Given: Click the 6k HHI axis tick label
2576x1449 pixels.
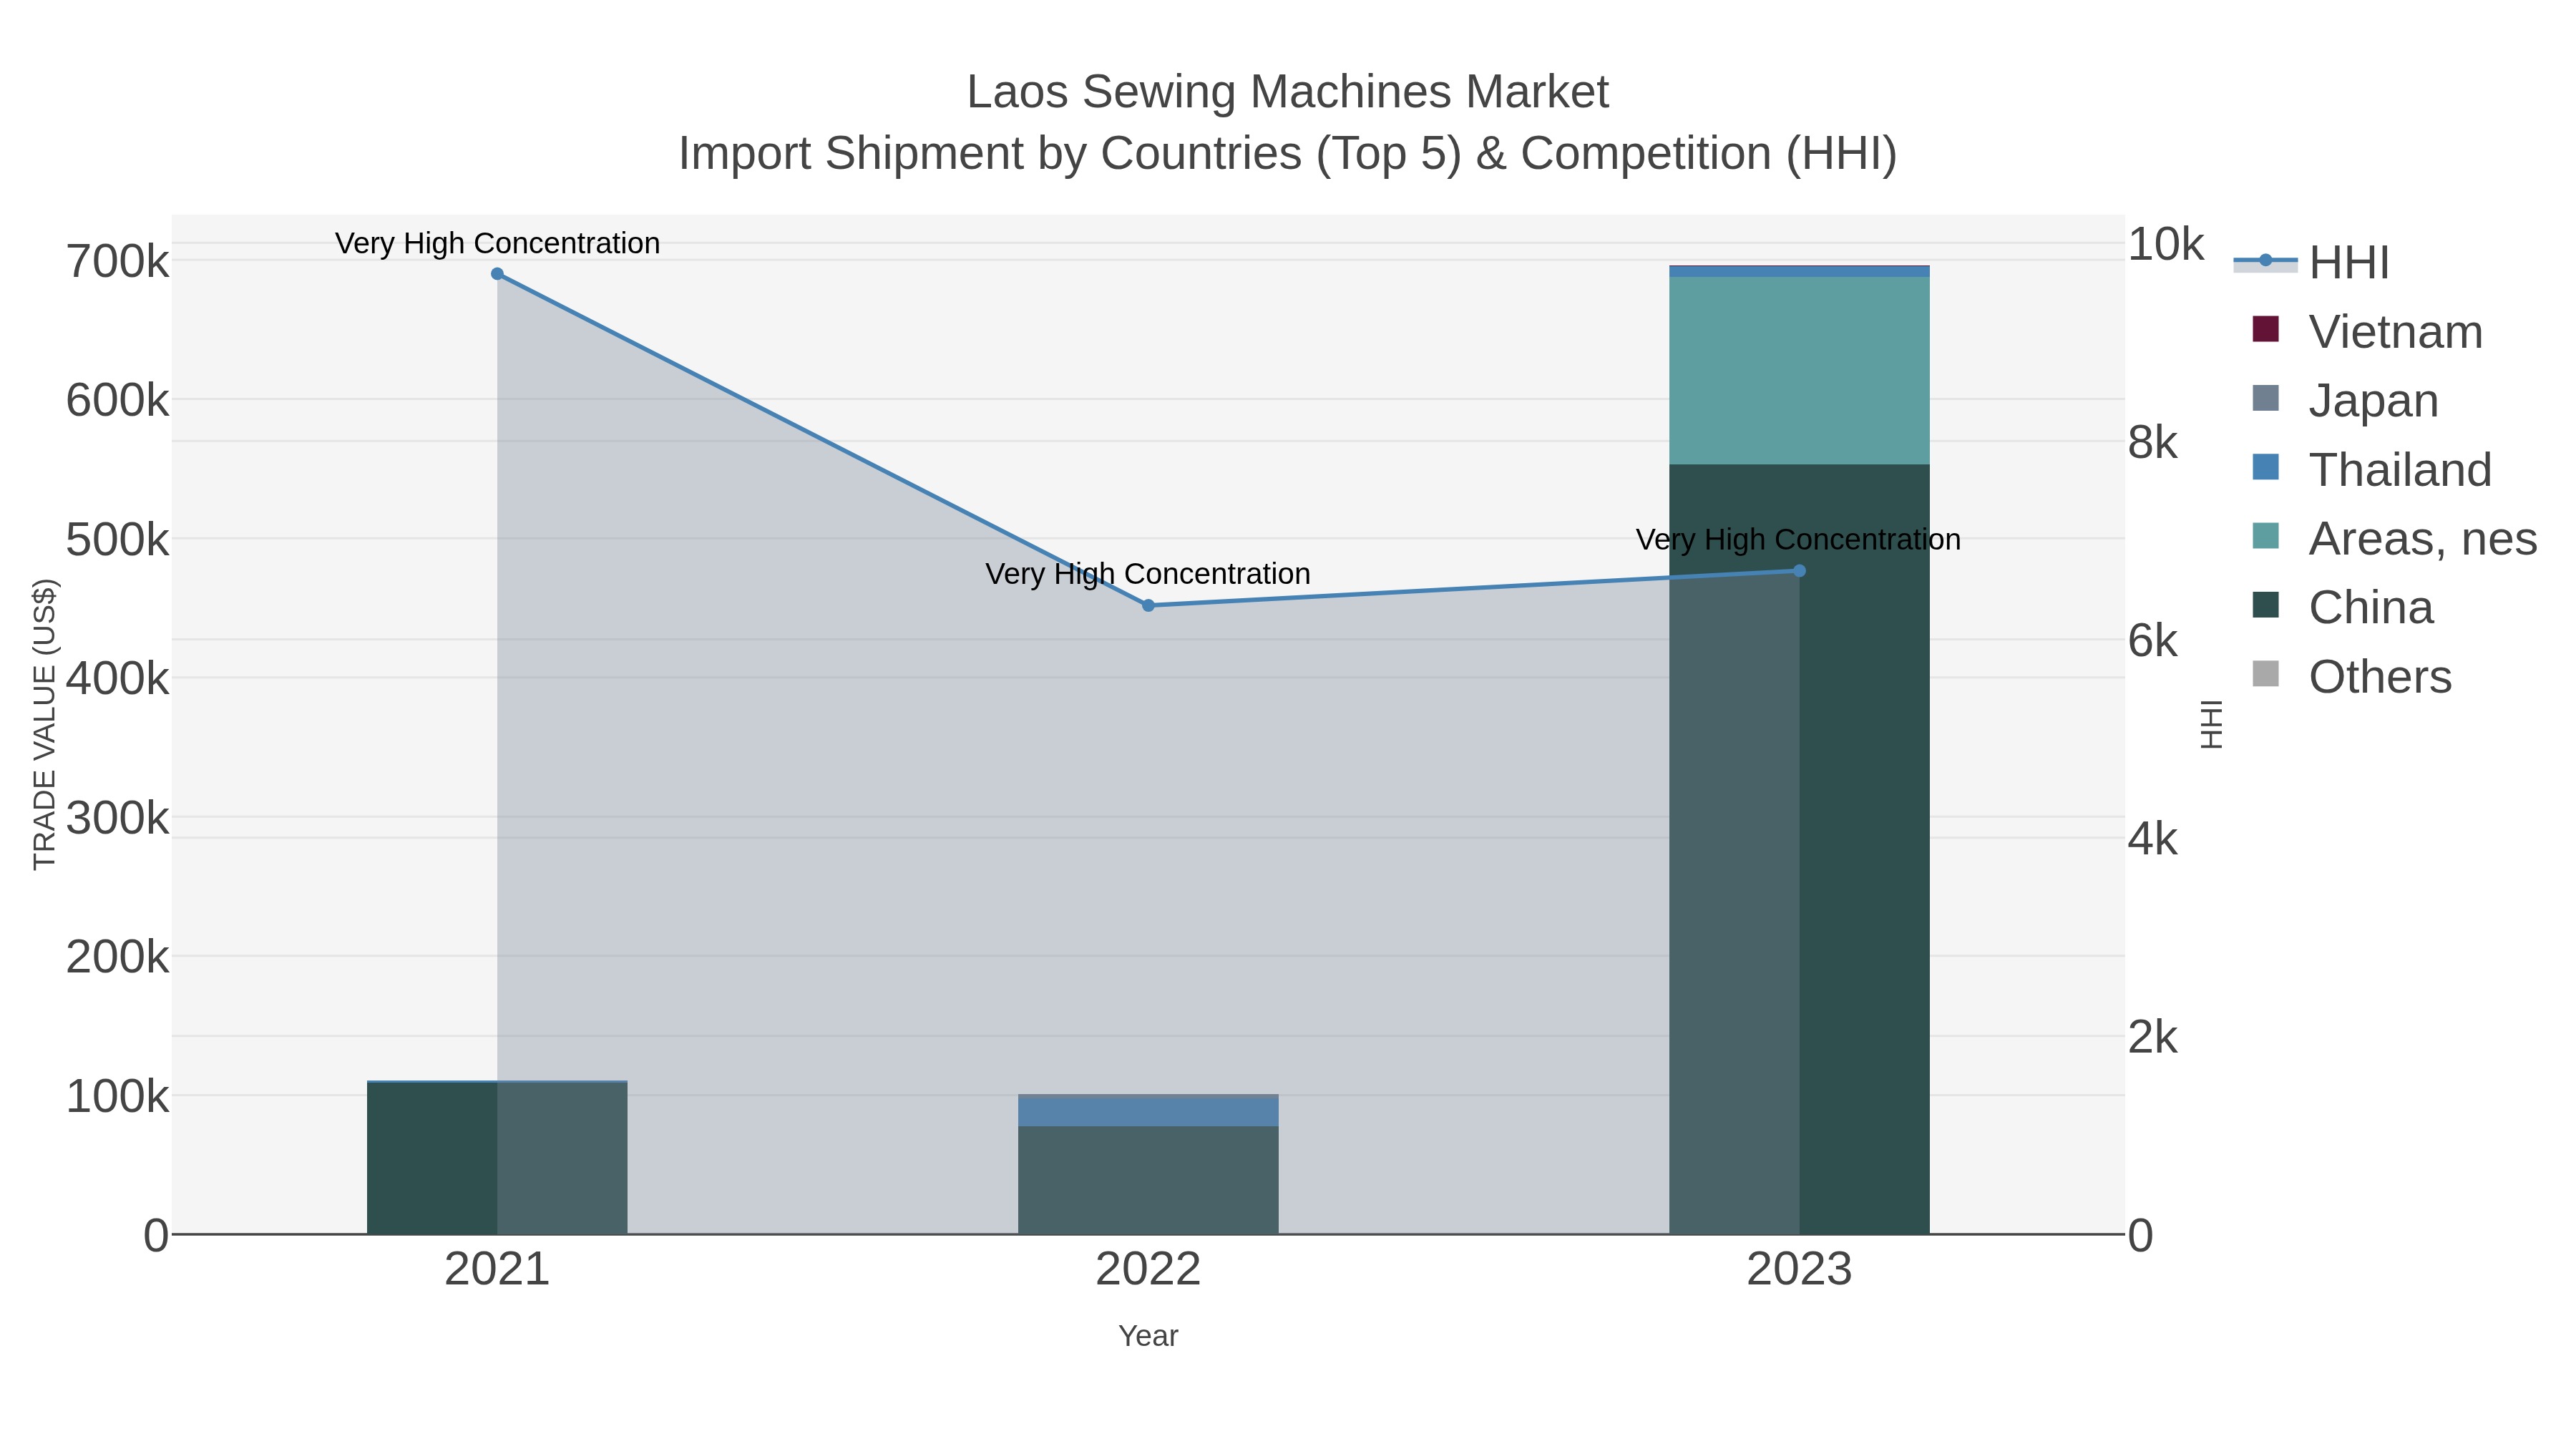Looking at the screenshot, I should pos(2152,641).
